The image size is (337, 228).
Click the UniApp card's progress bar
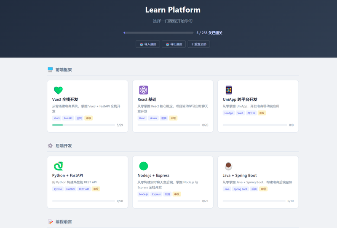coord(255,125)
